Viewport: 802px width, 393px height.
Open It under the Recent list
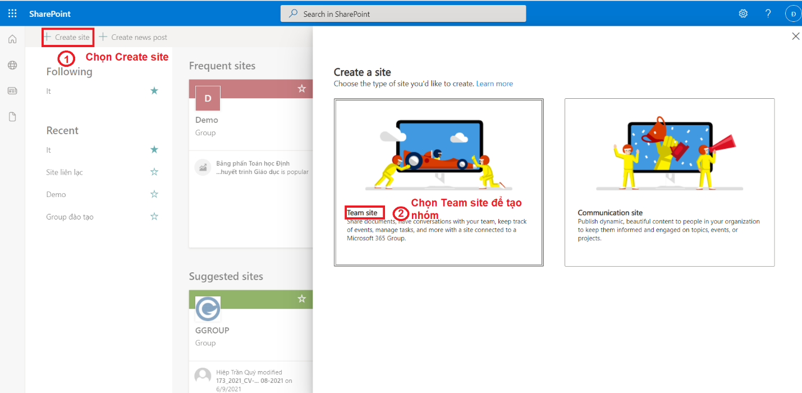point(49,150)
